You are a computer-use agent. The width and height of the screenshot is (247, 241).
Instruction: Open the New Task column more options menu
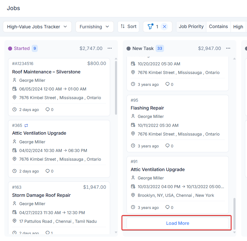(x=228, y=48)
